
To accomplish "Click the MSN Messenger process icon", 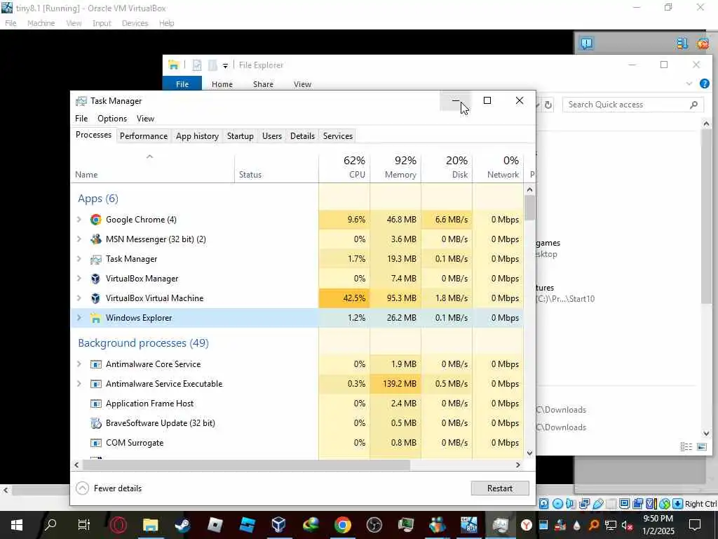I will click(95, 239).
